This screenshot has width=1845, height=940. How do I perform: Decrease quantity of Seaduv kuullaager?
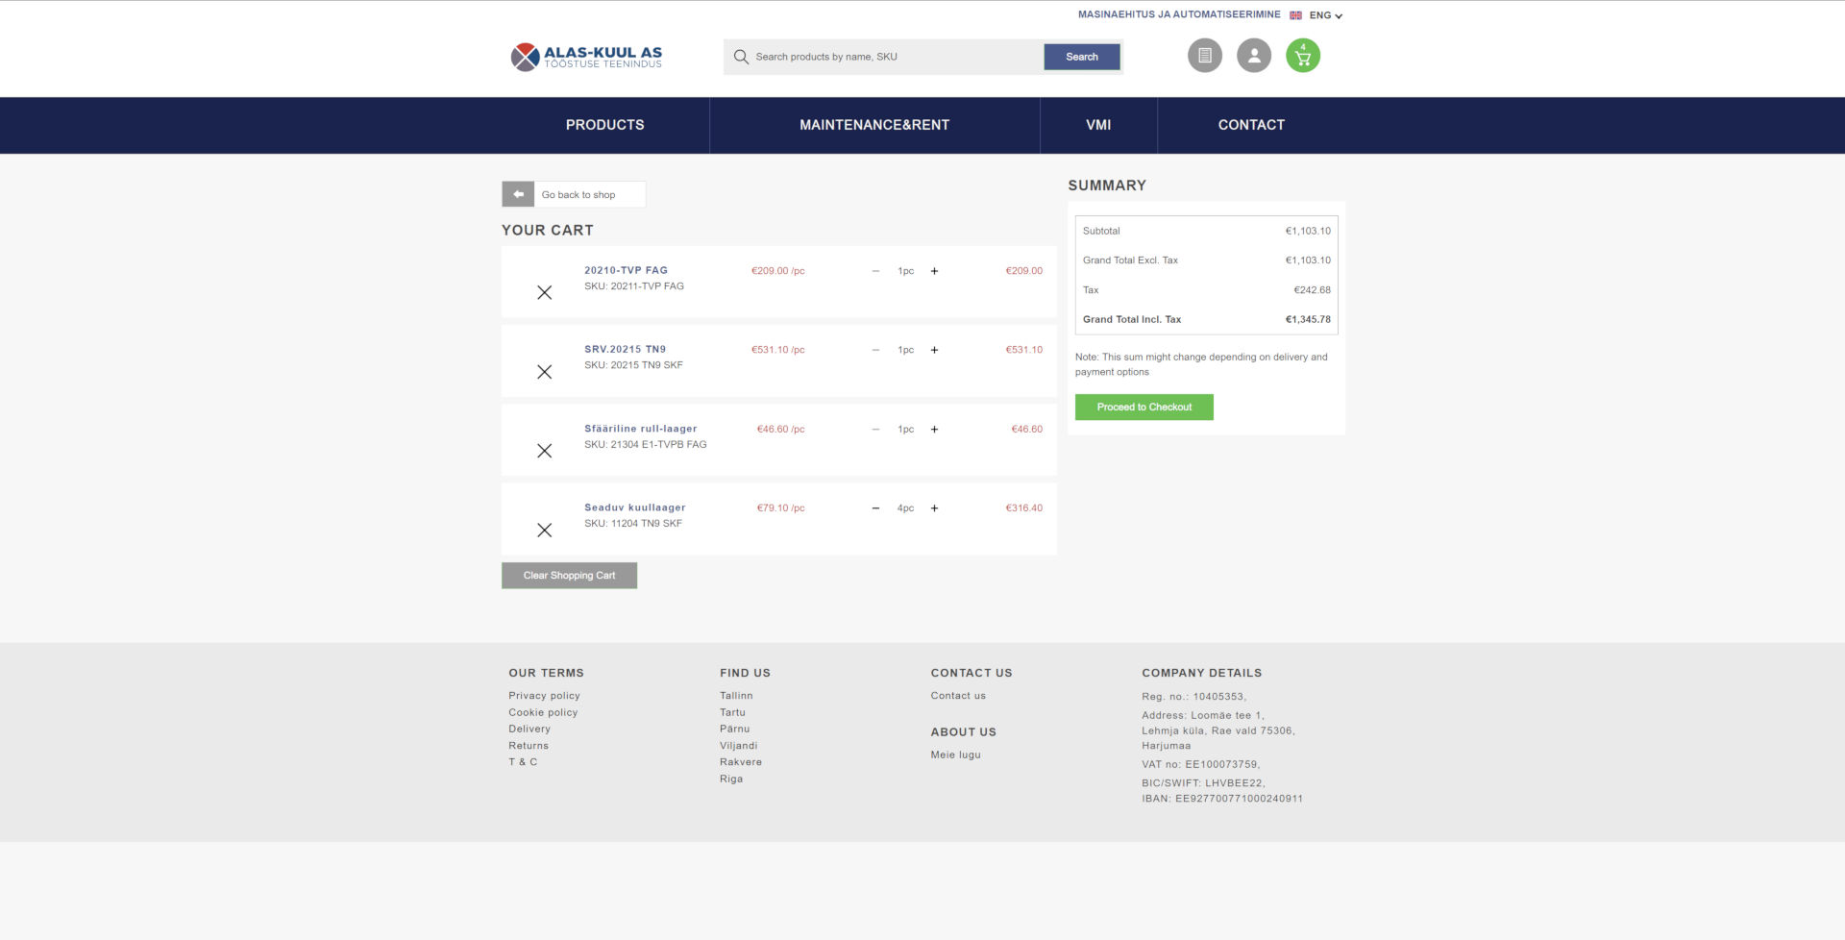point(874,507)
